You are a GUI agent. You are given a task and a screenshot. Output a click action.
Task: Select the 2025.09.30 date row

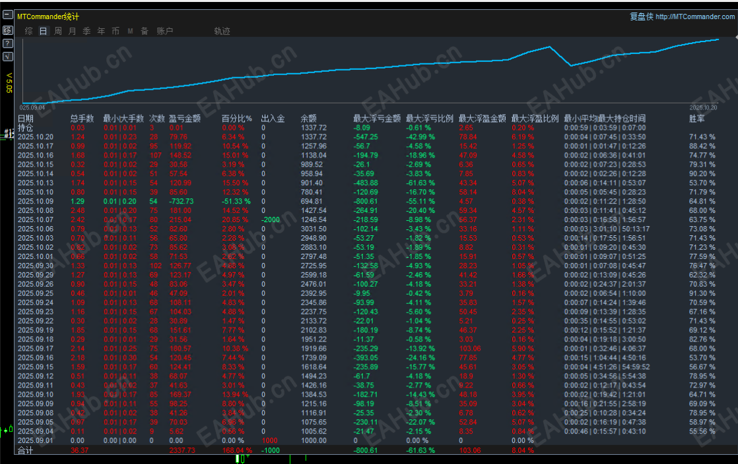point(36,266)
